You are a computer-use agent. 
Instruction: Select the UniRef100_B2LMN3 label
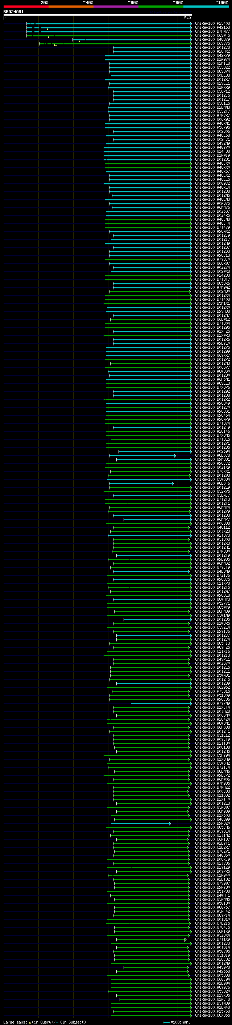click(212, 107)
